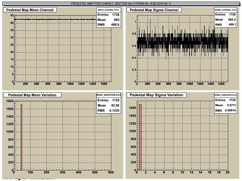
Task: Click the RMS value 0.1435
Action: (114, 110)
